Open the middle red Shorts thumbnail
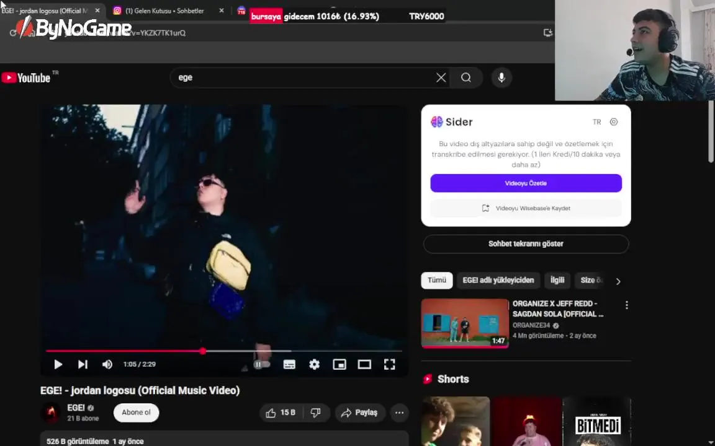 tap(526, 421)
